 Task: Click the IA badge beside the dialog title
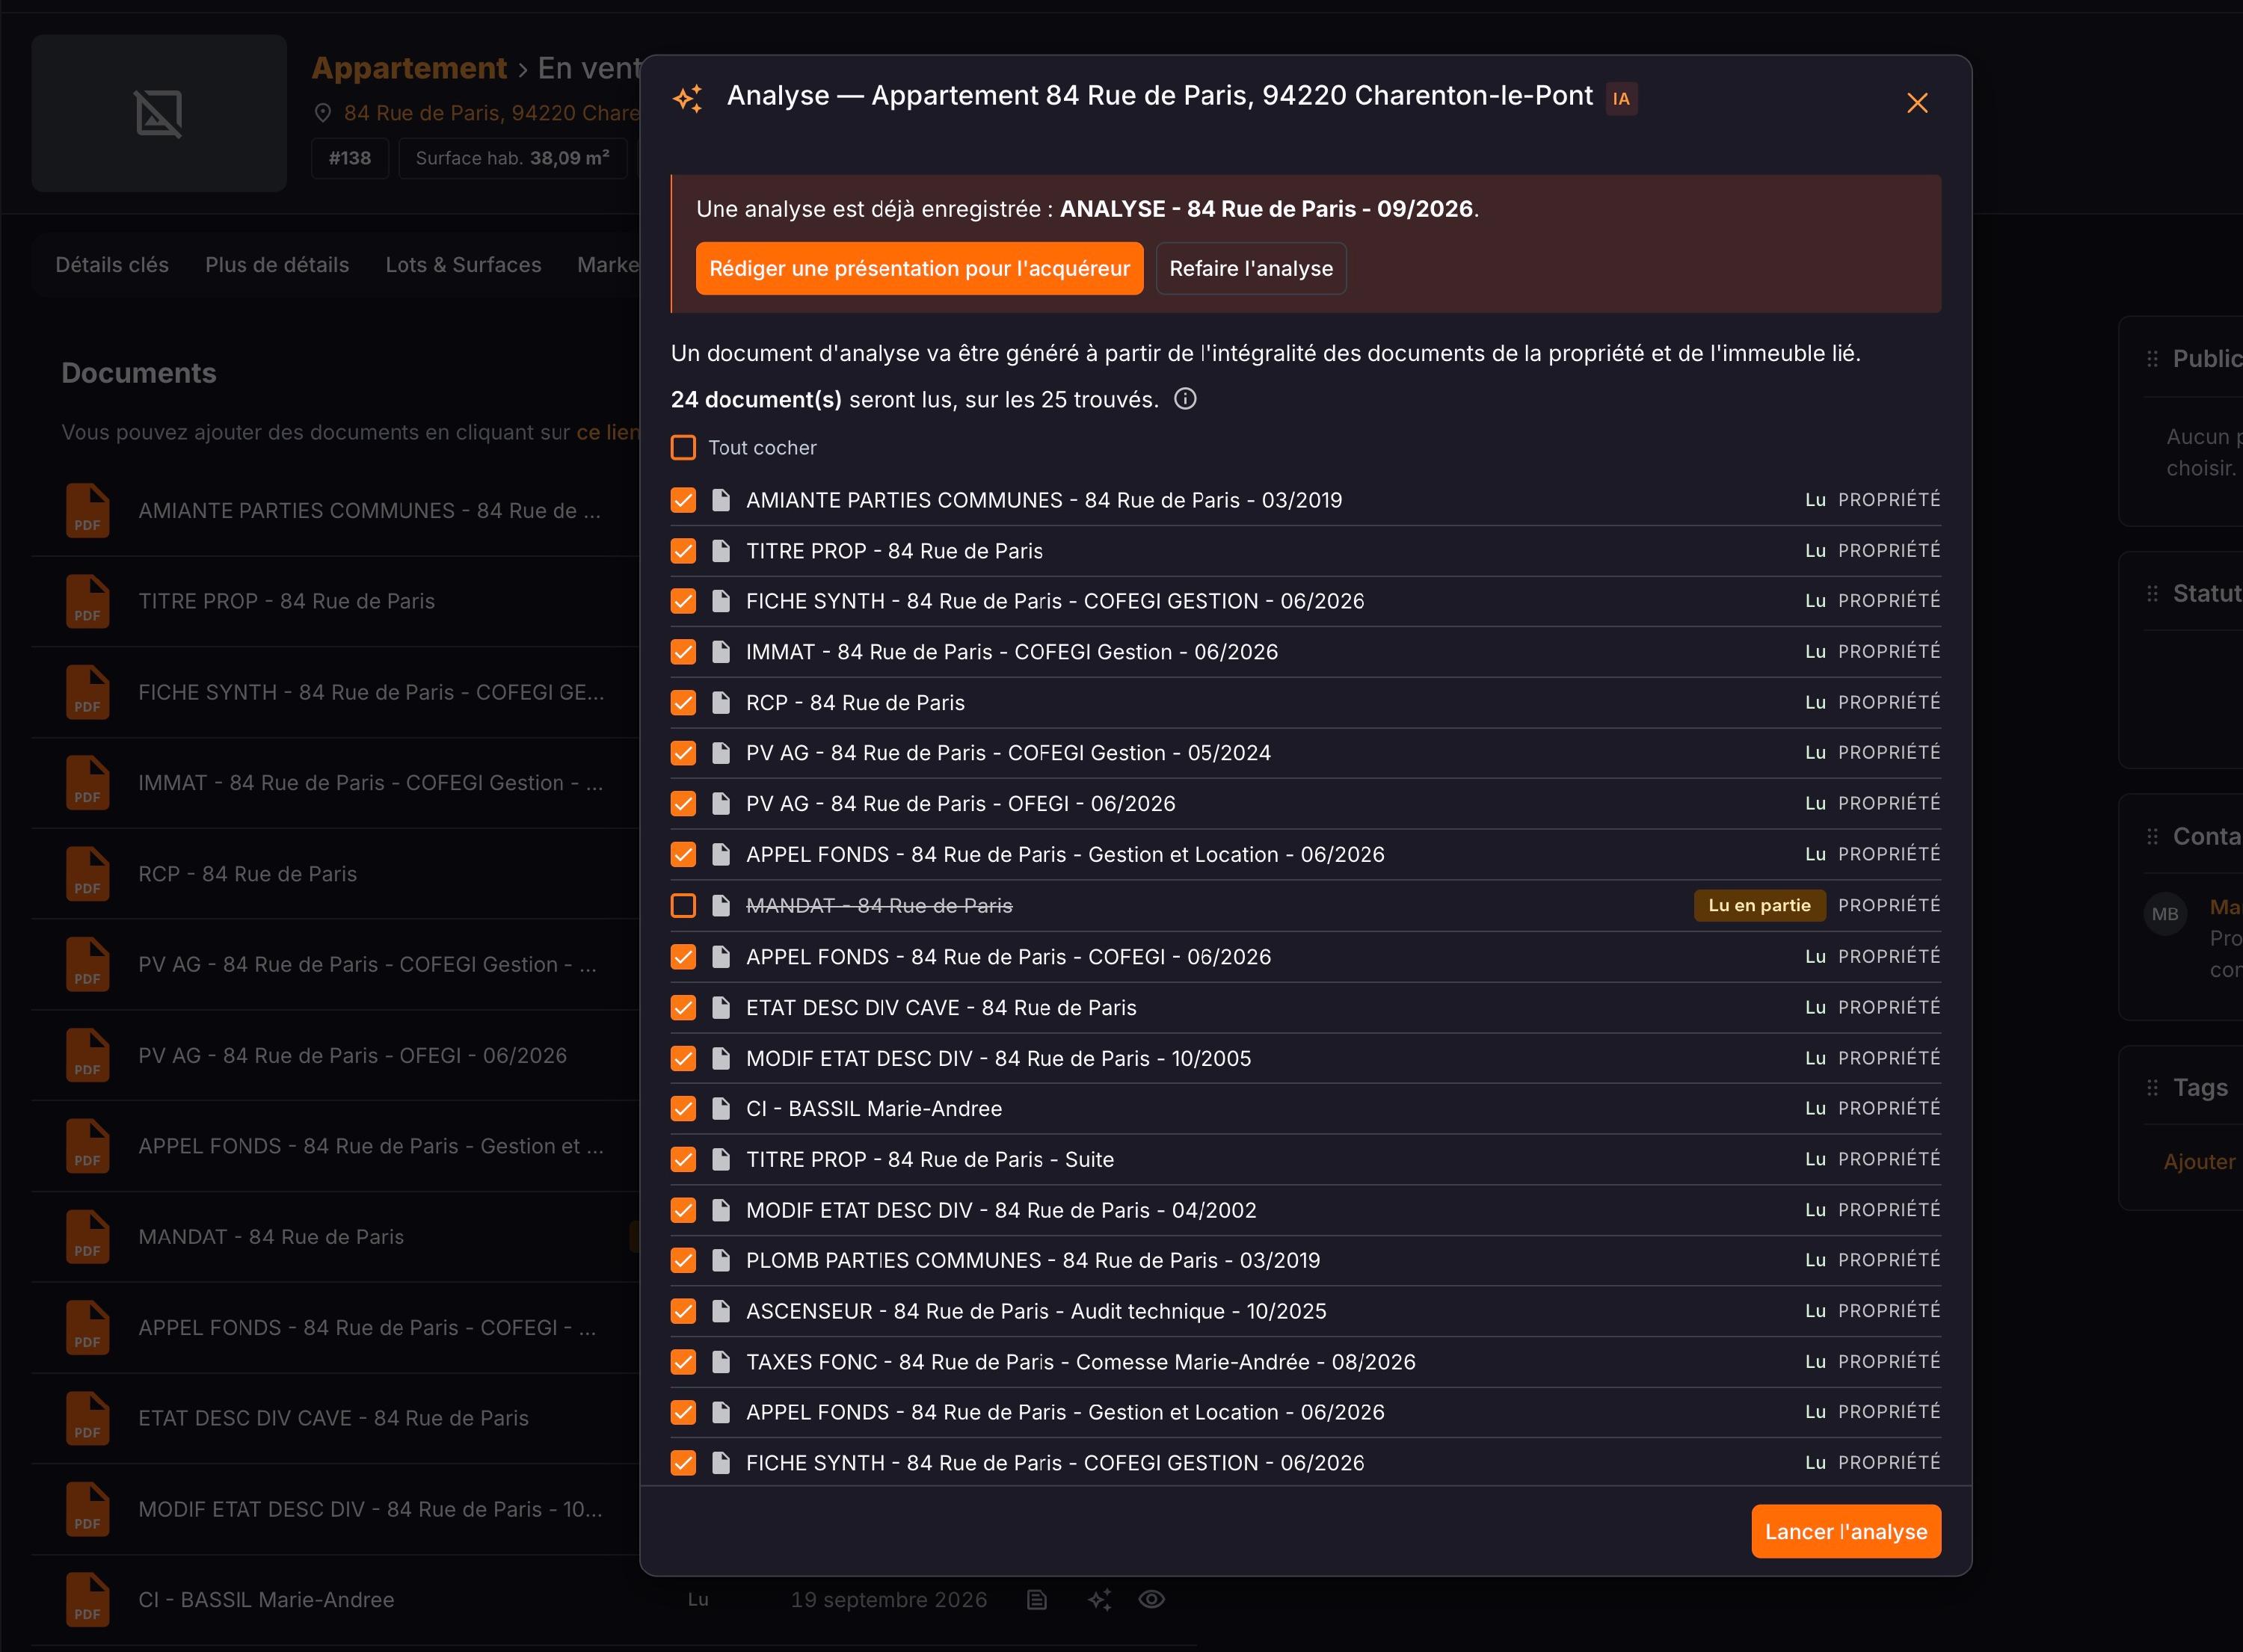[x=1621, y=99]
